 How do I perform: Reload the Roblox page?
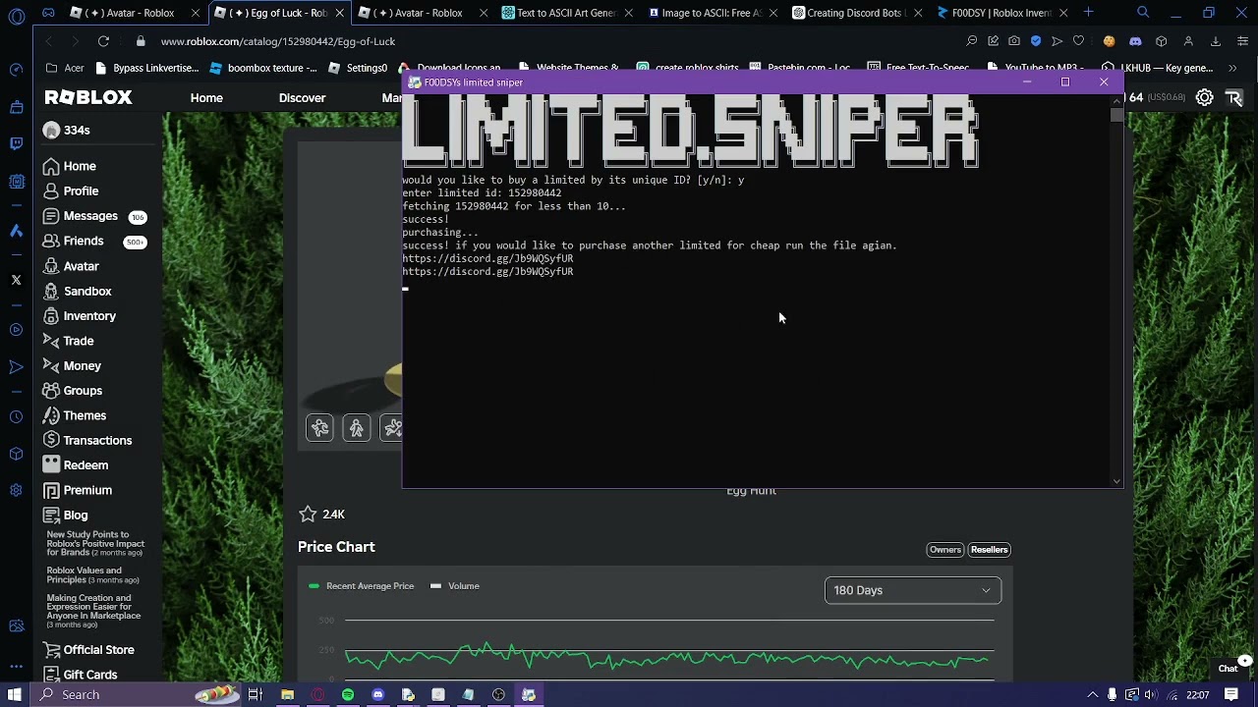click(x=103, y=41)
